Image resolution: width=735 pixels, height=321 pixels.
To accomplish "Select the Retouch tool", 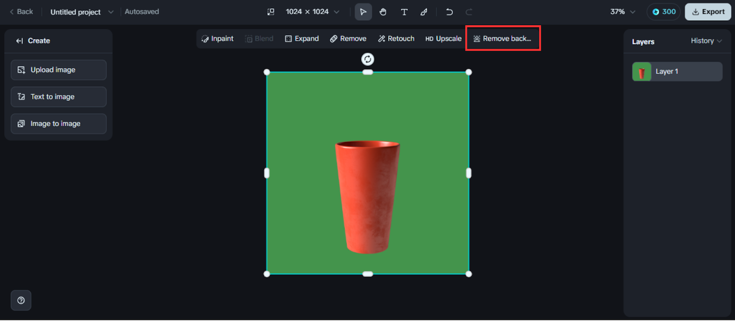I will [396, 39].
